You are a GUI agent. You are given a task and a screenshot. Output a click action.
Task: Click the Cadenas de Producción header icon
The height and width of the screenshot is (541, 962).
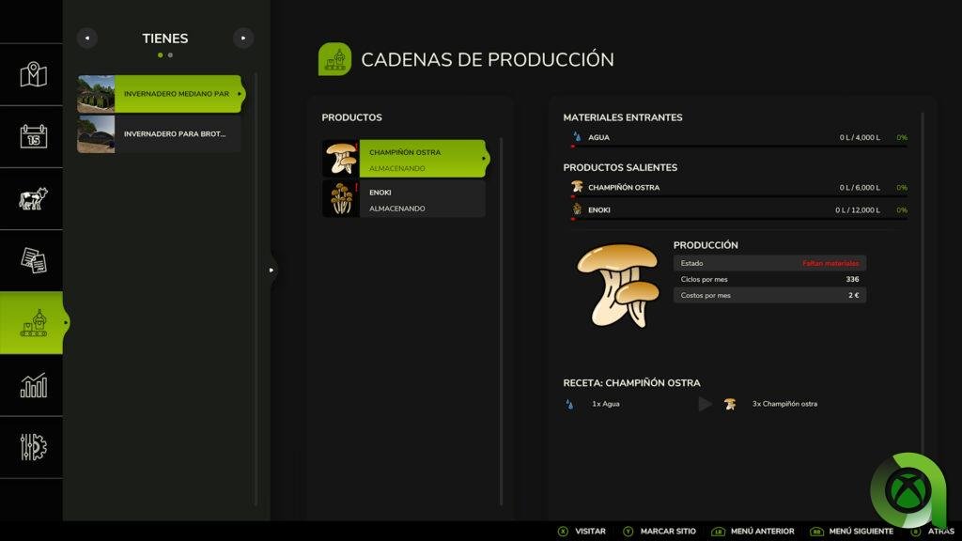334,59
